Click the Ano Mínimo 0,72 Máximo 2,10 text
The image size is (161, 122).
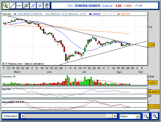click(65, 14)
